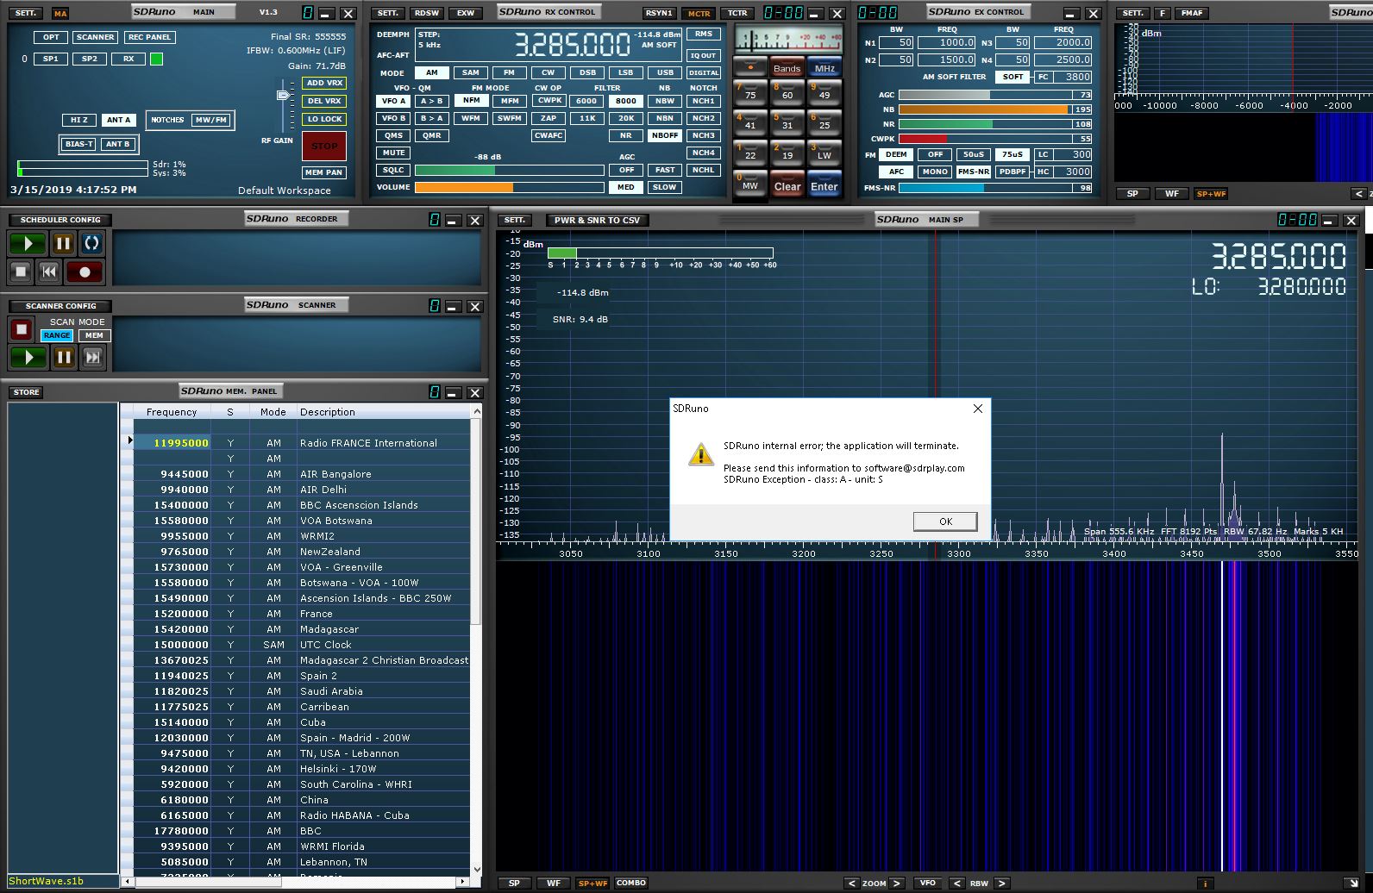
Task: Switch demodulation mode to USB
Action: pyautogui.click(x=665, y=72)
